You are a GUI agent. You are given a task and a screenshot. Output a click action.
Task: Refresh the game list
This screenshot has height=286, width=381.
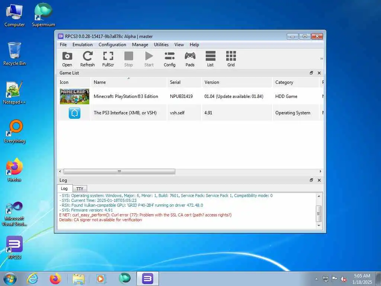[87, 59]
